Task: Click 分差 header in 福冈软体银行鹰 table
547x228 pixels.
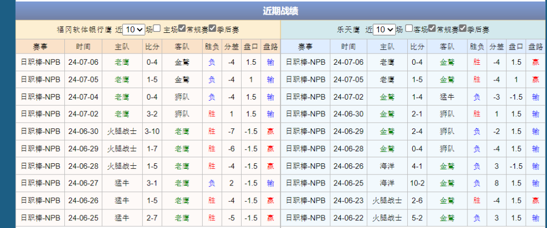Action: tap(232, 47)
